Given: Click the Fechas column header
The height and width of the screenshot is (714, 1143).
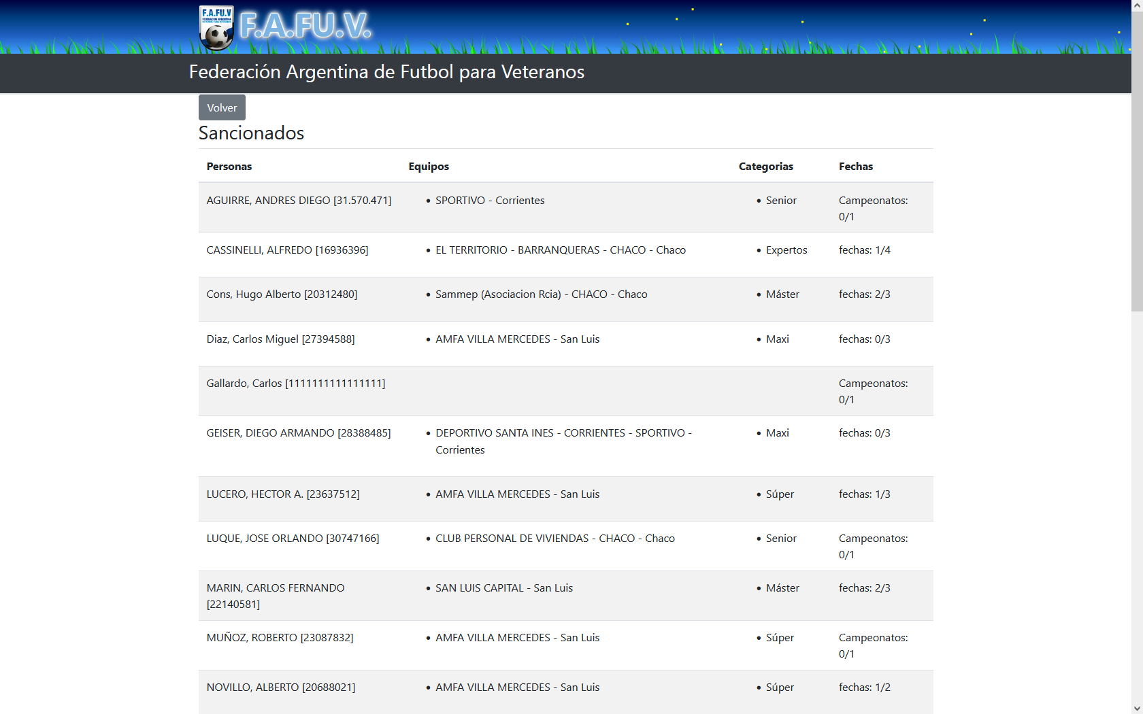Looking at the screenshot, I should (855, 167).
